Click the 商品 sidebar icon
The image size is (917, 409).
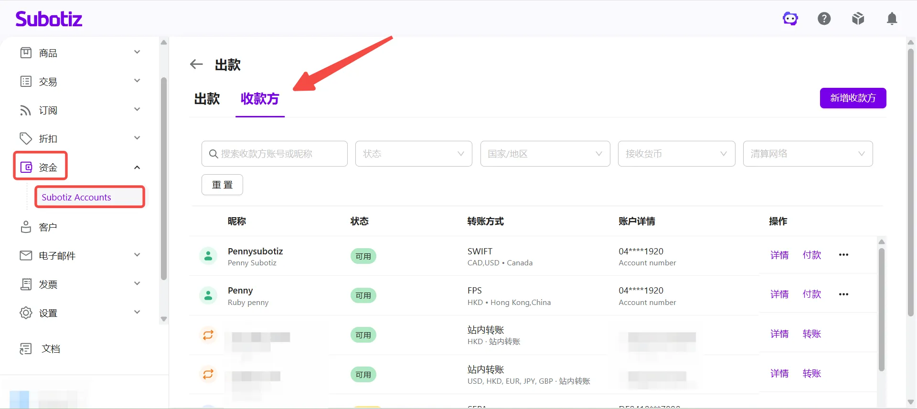26,52
